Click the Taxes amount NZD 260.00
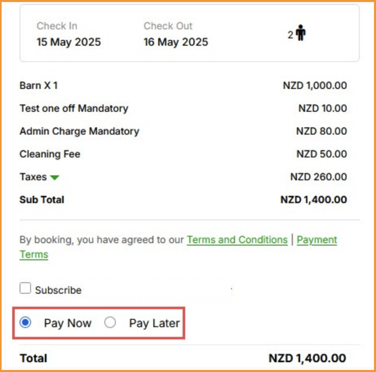The height and width of the screenshot is (372, 376). pos(318,177)
